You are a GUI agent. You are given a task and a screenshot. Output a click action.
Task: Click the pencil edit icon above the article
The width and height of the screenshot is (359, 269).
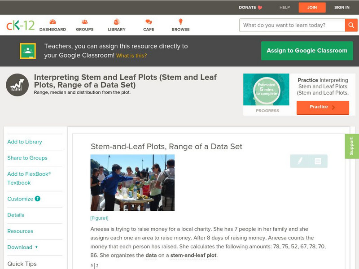(301, 161)
